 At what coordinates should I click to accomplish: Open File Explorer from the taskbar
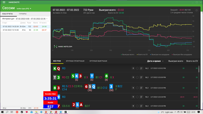point(36,112)
